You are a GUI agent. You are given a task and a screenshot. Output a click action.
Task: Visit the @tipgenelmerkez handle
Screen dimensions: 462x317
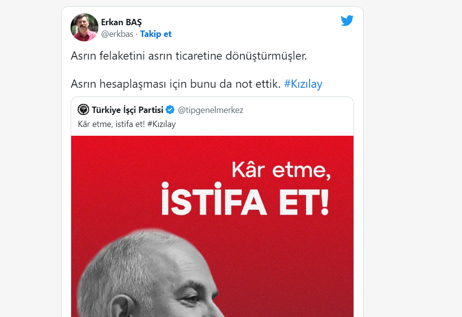pyautogui.click(x=210, y=110)
